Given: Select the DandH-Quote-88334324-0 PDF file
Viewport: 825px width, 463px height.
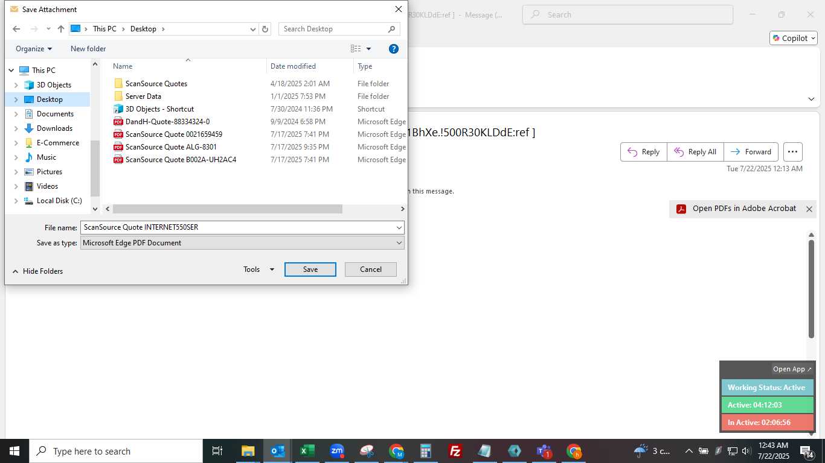Looking at the screenshot, I should 167,122.
